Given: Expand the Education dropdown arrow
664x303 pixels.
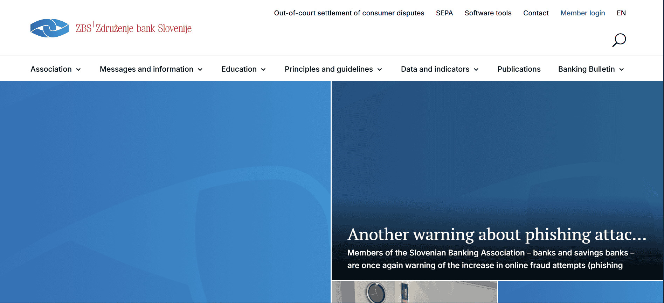Looking at the screenshot, I should 263,70.
